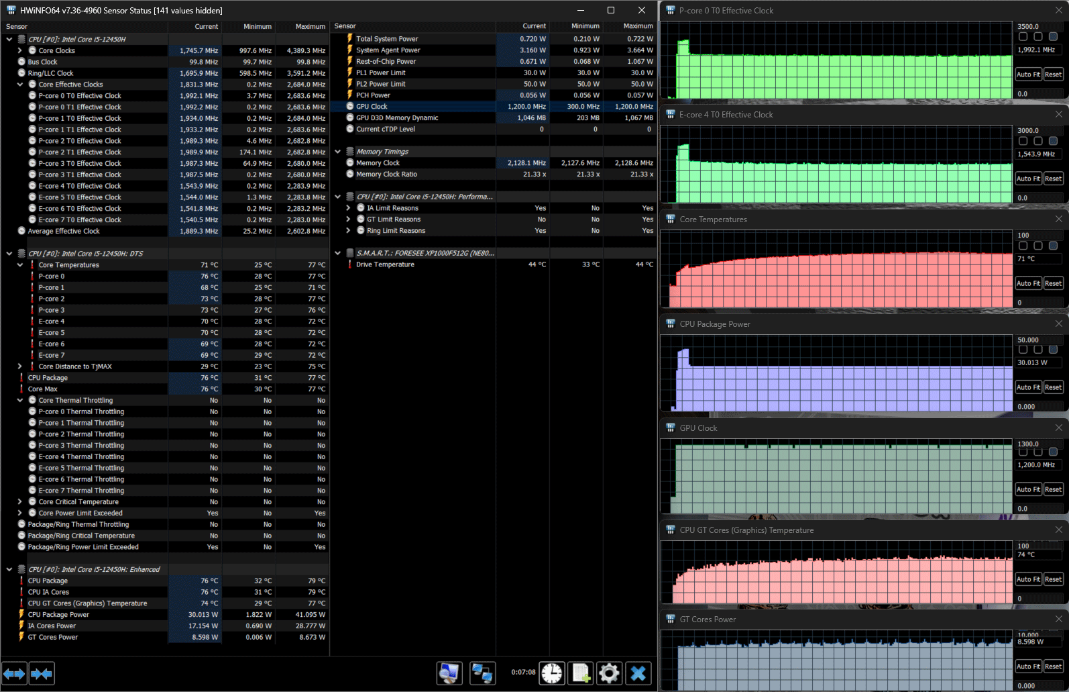Open the network remote monitors icon
This screenshot has width=1069, height=692.
[482, 673]
